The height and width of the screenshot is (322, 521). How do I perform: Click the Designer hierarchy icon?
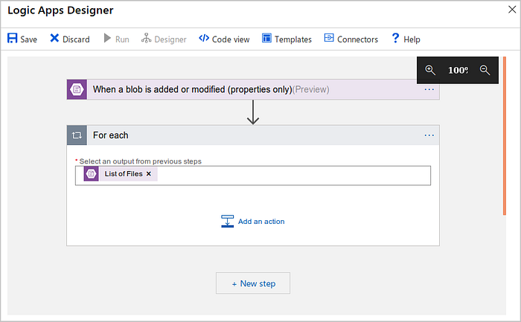[146, 38]
